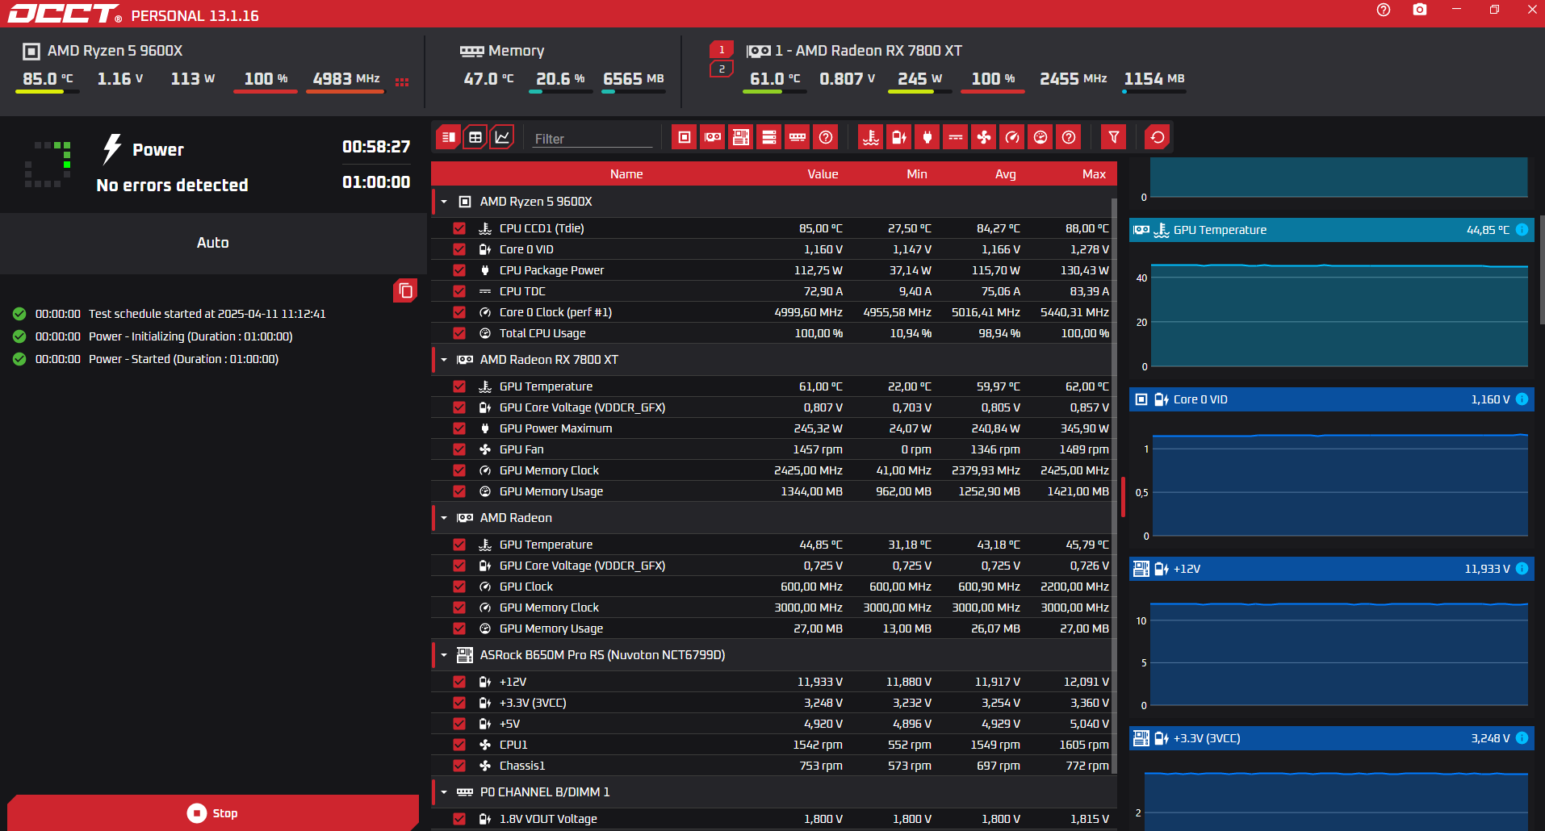Sort table by the Avg column
Image resolution: width=1545 pixels, height=831 pixels.
tap(1005, 174)
